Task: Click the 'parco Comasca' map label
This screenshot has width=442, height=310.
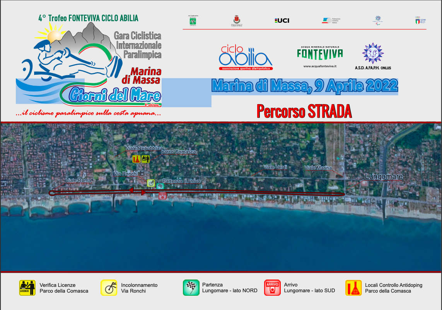Action: [x=178, y=152]
